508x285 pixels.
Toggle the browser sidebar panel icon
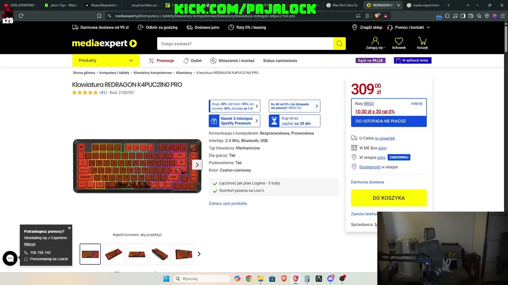463,16
